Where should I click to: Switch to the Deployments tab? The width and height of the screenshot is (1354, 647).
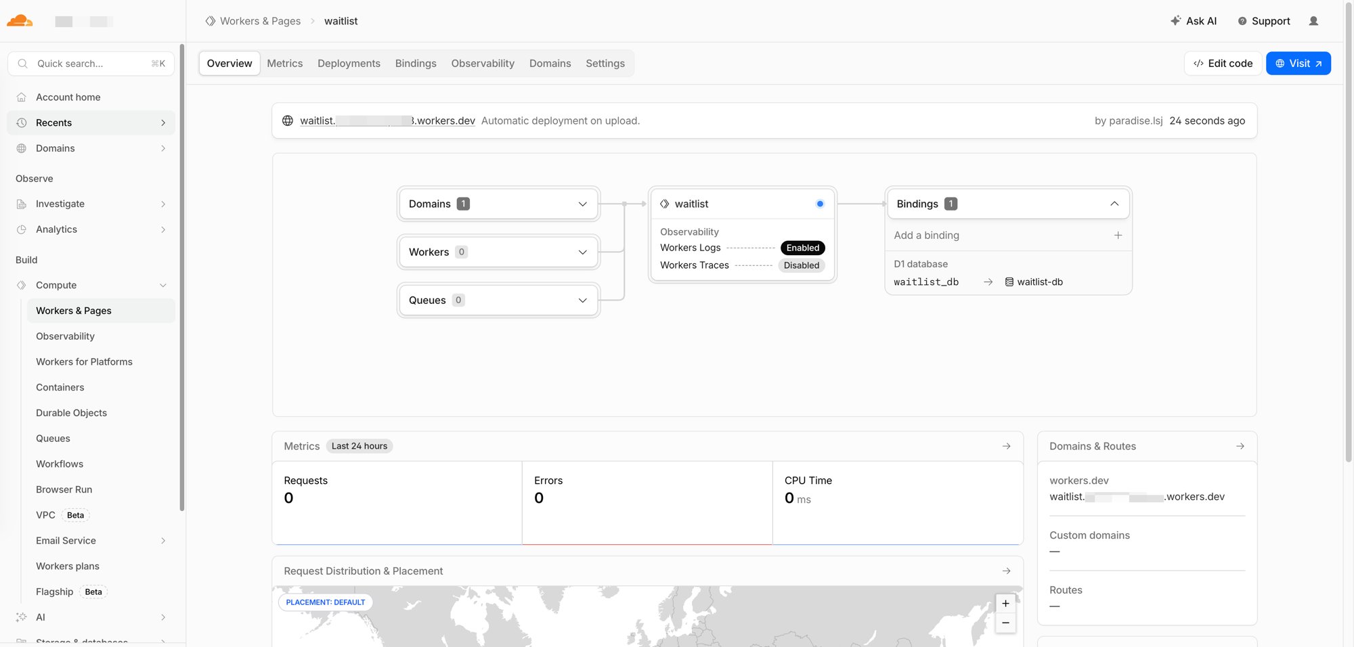[x=349, y=63]
